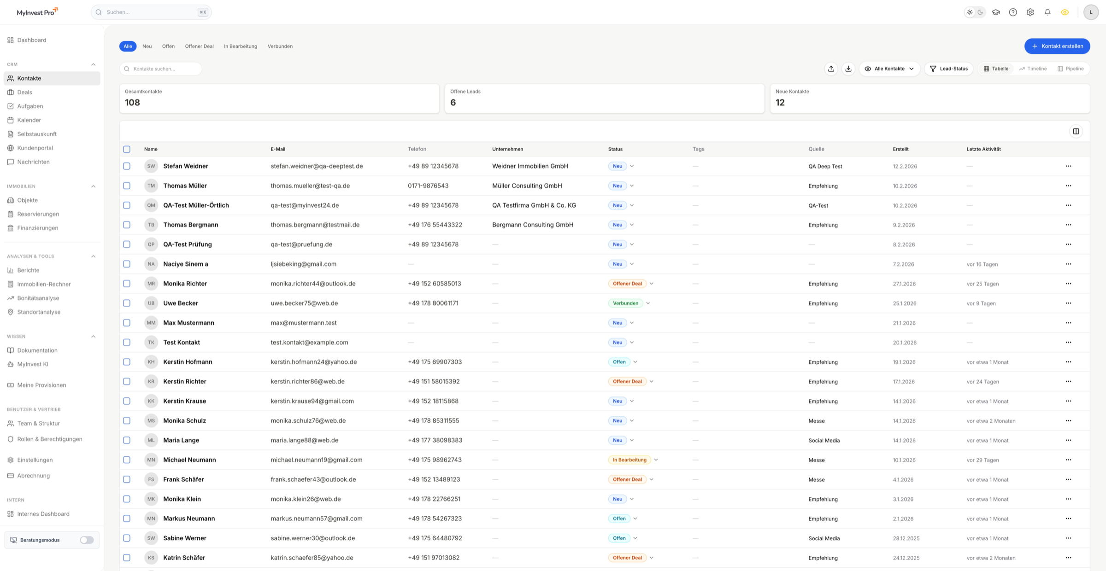This screenshot has width=1106, height=571.
Task: Open the import/upload icon above the contact table
Action: pyautogui.click(x=831, y=68)
